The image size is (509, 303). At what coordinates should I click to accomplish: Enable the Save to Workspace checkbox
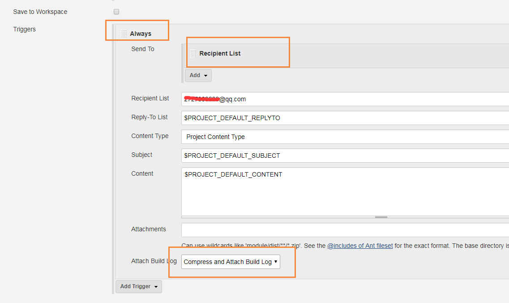click(x=116, y=12)
